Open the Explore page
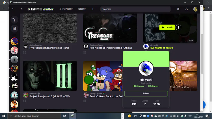This screenshot has width=212, height=119. 66,9
